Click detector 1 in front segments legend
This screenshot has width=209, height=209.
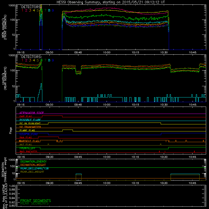[x=22, y=10]
